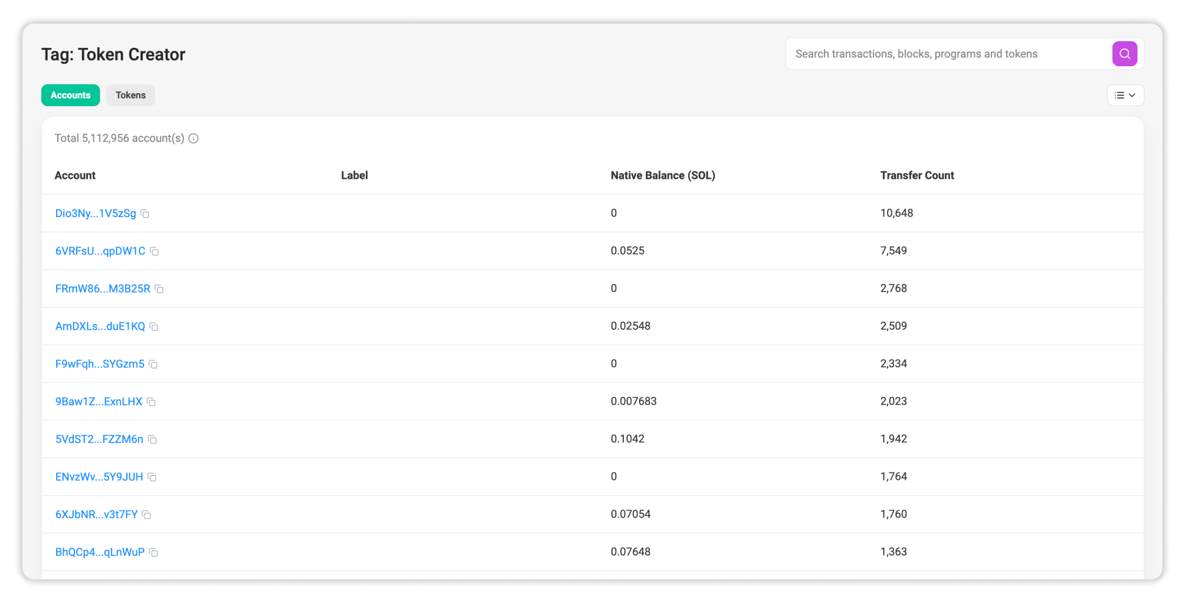Copy the FRmW86...M3B25R address icon
This screenshot has height=603, width=1185.
click(x=159, y=289)
